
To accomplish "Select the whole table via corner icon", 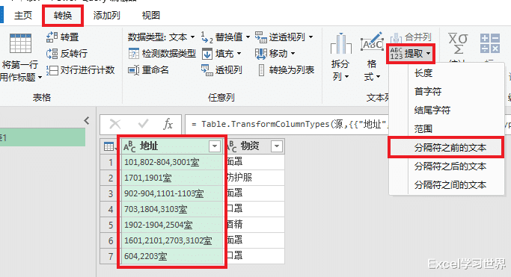I will pyautogui.click(x=109, y=146).
